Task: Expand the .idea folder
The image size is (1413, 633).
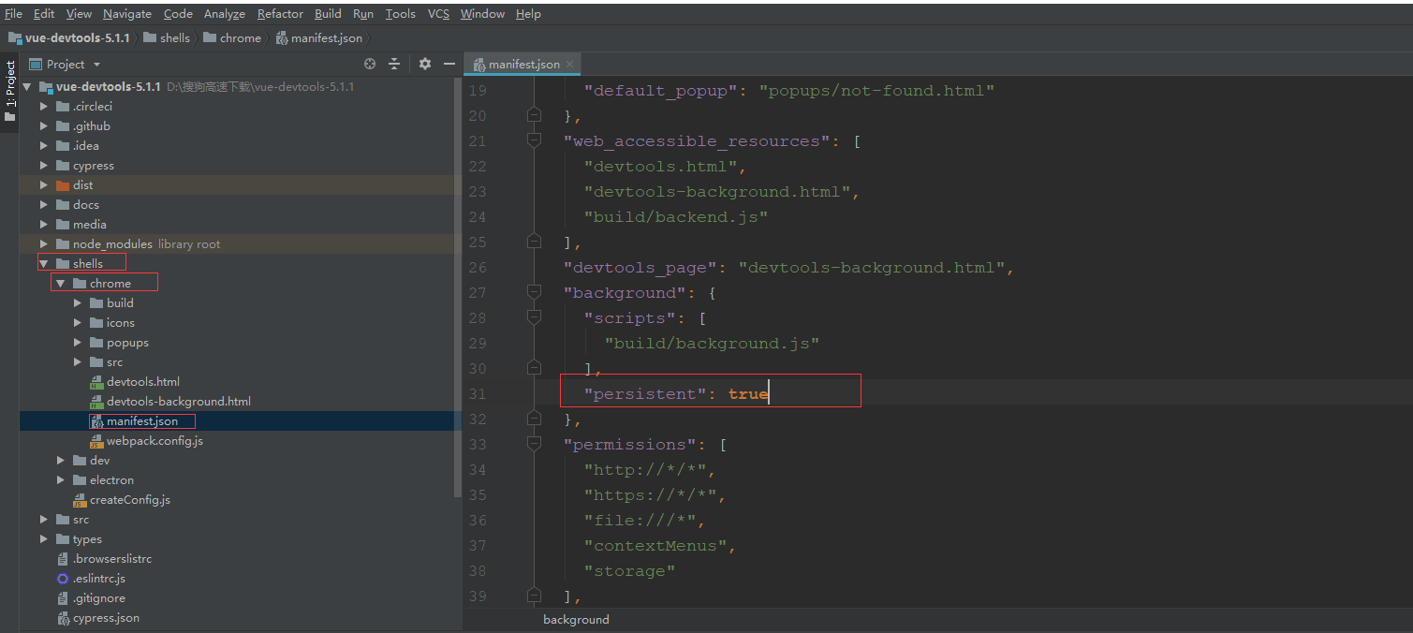Action: click(x=44, y=145)
